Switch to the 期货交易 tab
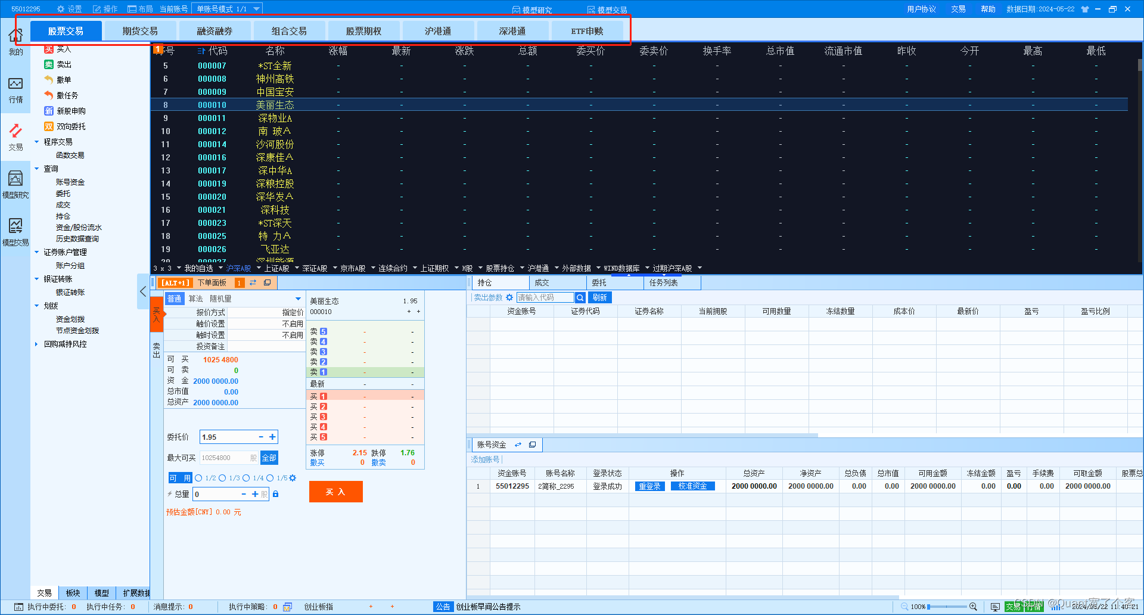1144x615 pixels. pyautogui.click(x=140, y=31)
